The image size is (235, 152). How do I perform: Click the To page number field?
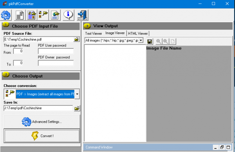point(18,63)
